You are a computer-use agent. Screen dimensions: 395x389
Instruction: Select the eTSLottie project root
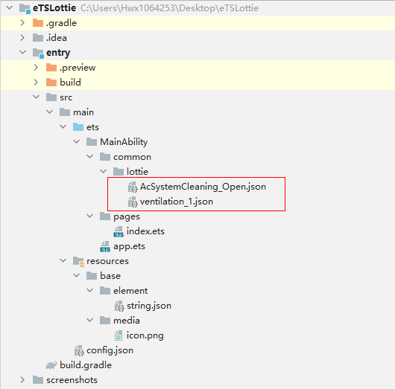[x=54, y=8]
